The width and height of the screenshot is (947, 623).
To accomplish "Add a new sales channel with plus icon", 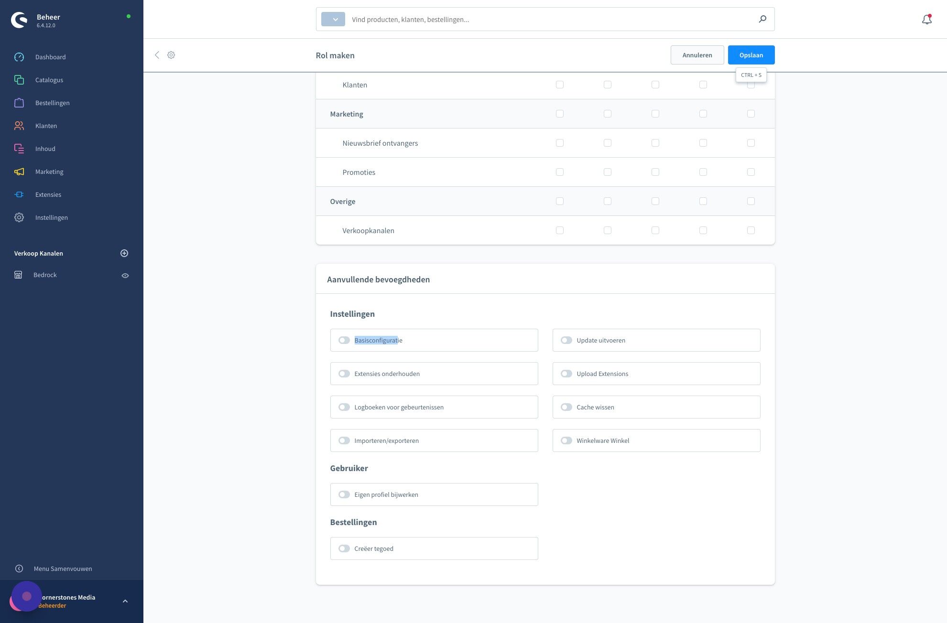I will coord(124,253).
